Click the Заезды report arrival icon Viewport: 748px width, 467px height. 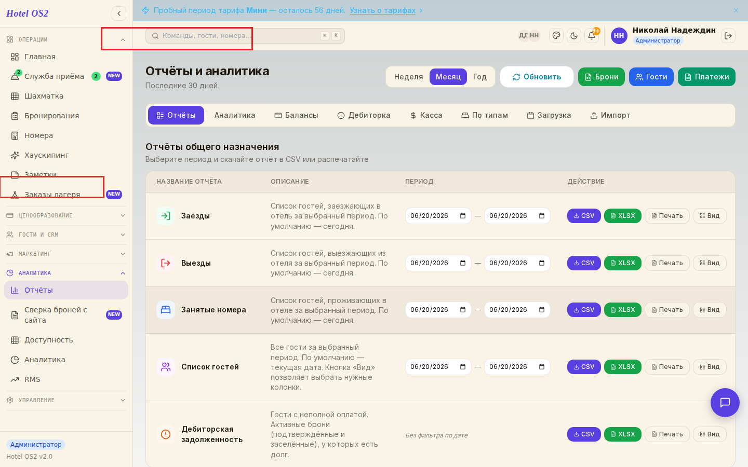166,216
